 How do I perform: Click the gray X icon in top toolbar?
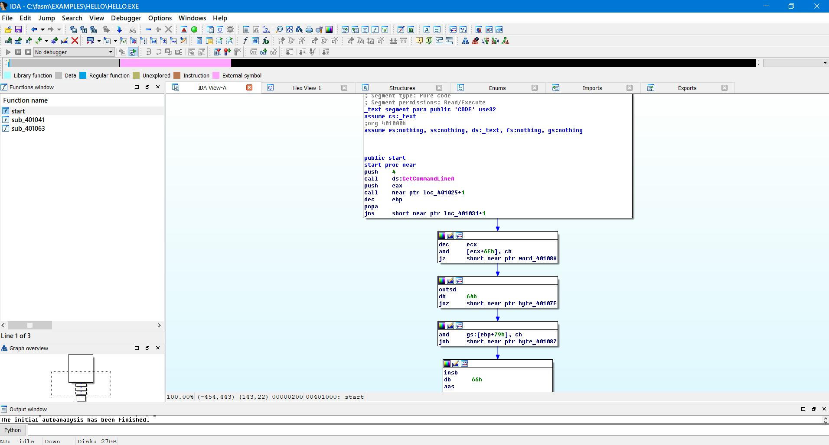click(x=169, y=29)
